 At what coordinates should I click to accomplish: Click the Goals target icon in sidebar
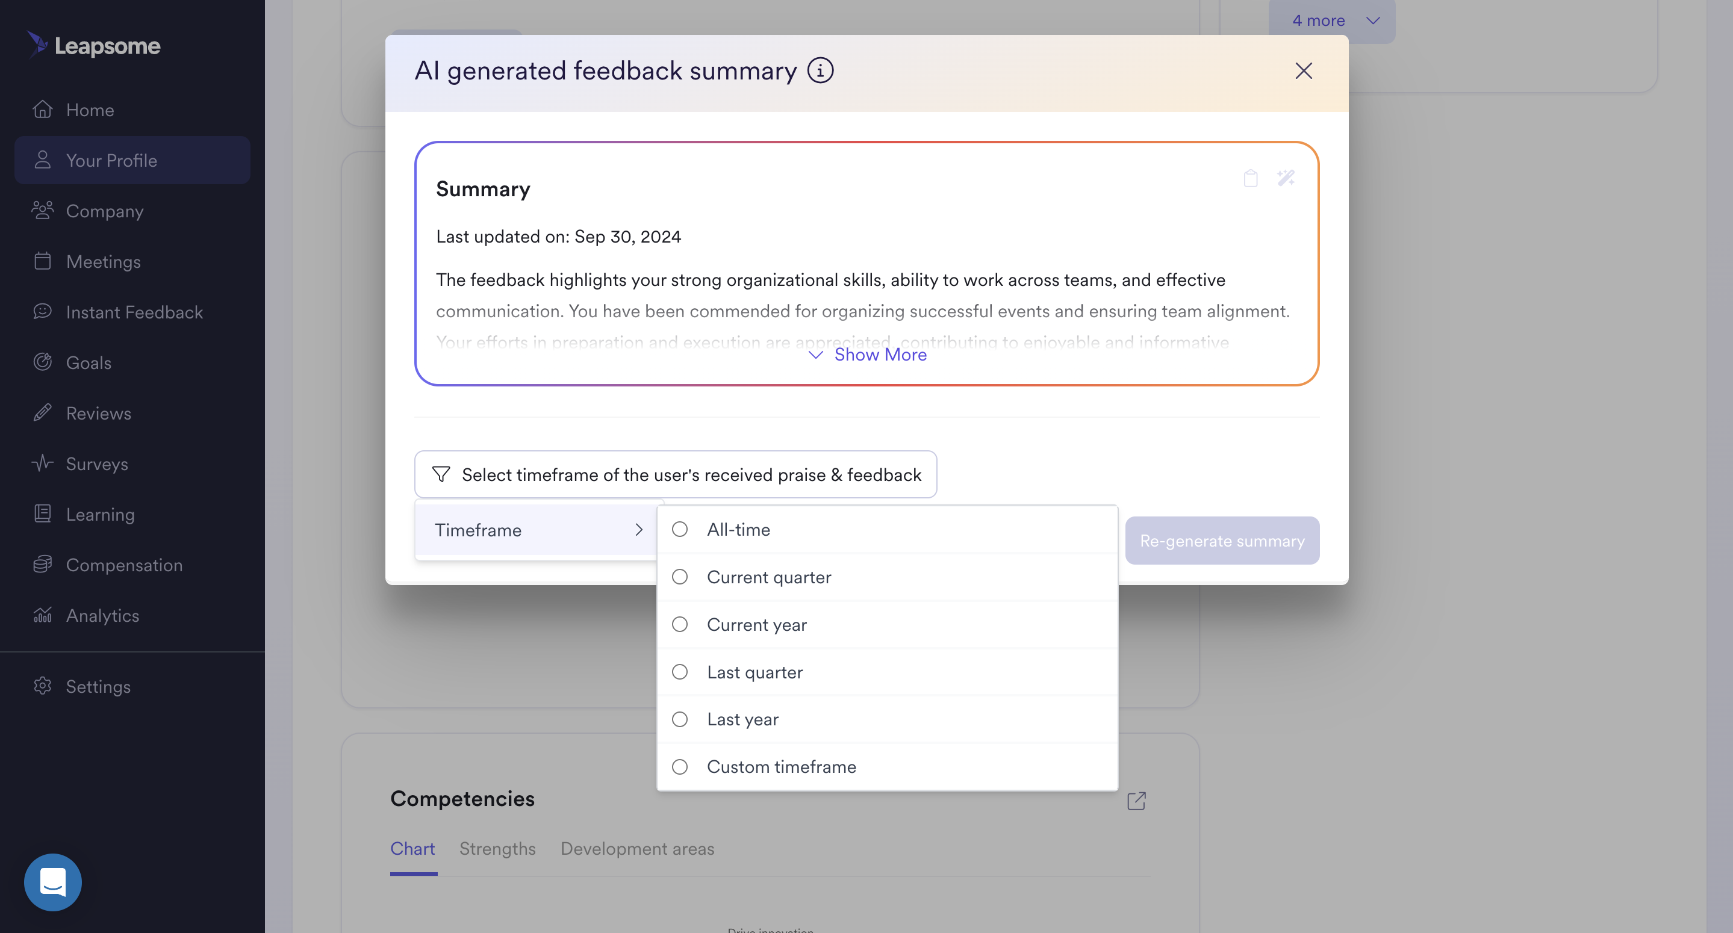(42, 362)
